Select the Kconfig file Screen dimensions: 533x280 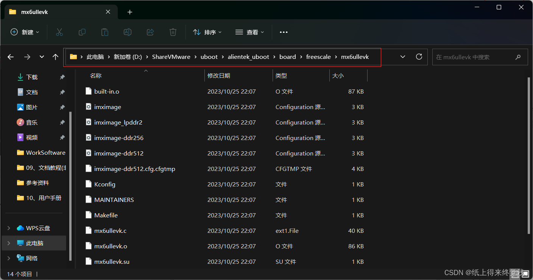(x=105, y=184)
